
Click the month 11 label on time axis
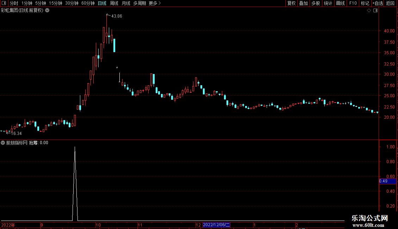point(140,225)
